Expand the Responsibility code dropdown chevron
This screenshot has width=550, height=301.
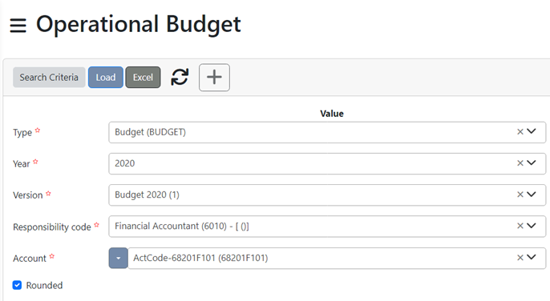pyautogui.click(x=532, y=226)
